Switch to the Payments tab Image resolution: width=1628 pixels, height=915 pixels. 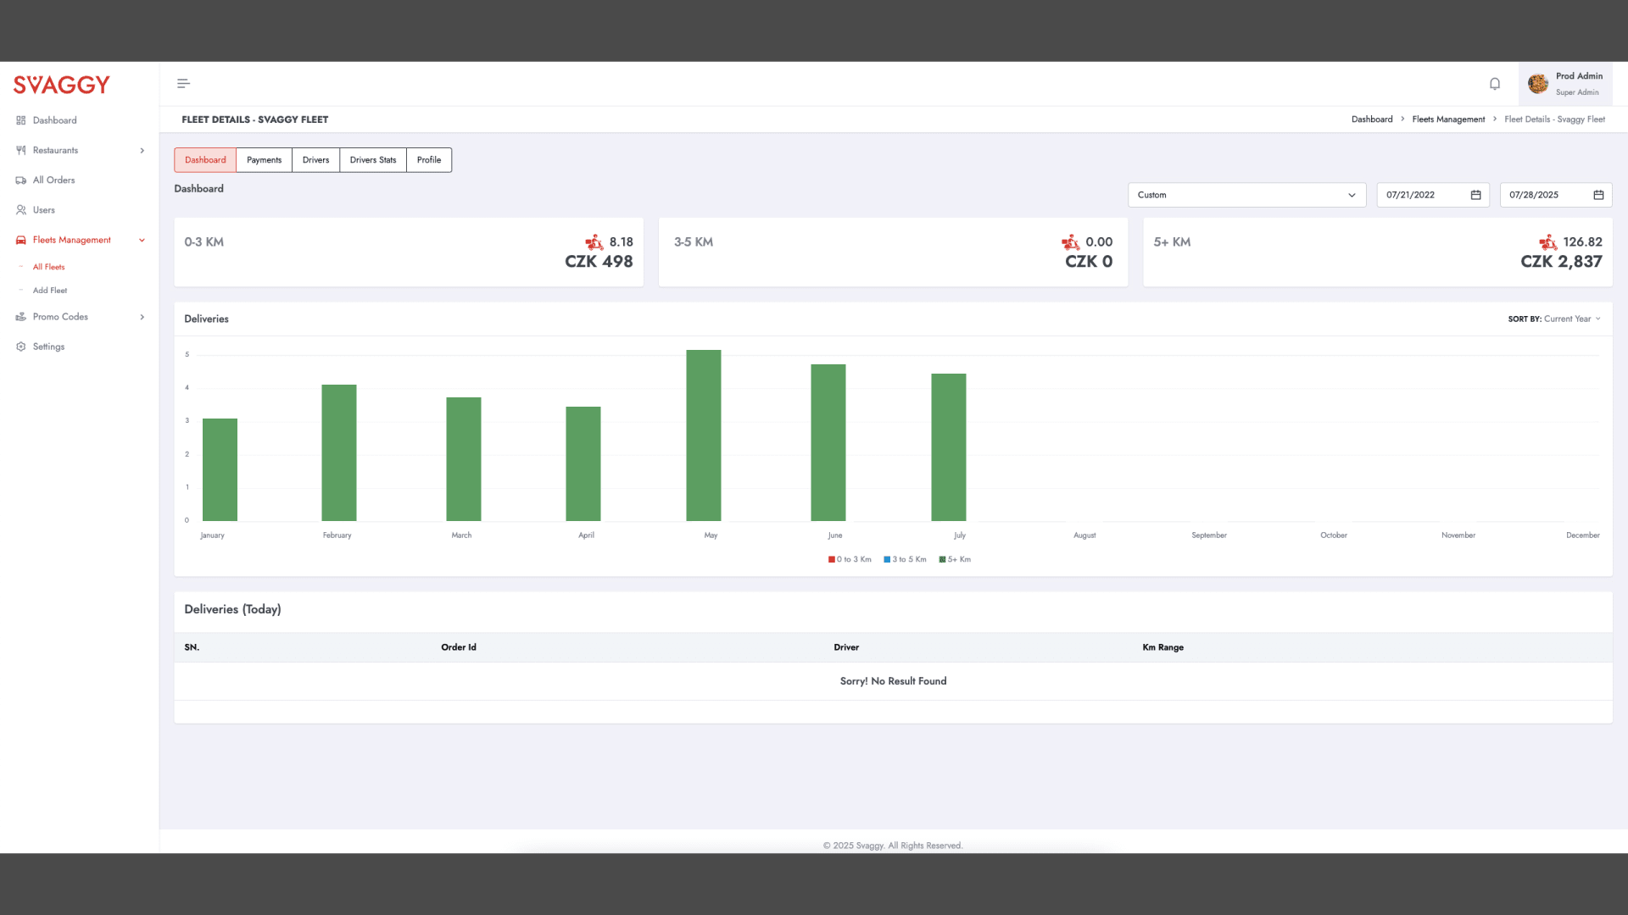[x=264, y=159]
